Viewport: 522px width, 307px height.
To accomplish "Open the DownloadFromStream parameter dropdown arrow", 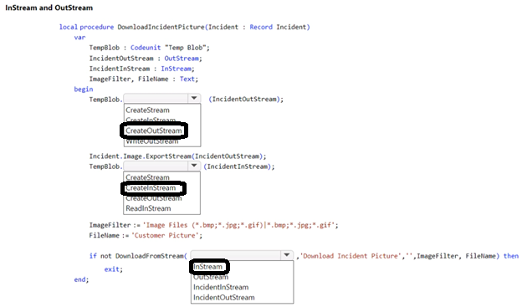I will pyautogui.click(x=287, y=255).
